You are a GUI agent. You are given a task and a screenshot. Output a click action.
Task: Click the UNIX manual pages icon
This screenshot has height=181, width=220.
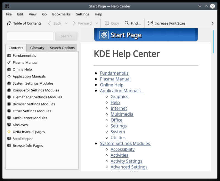tap(9, 132)
